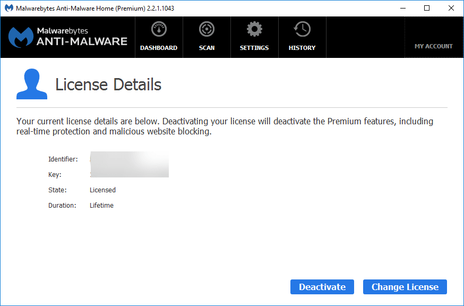
Task: Minimize the Malwarebytes window
Action: click(403, 8)
